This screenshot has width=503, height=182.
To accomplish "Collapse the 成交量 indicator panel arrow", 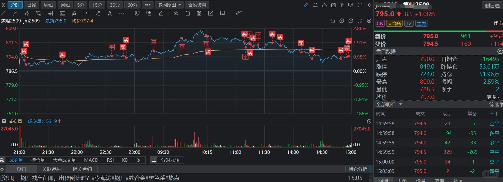I will (4, 121).
